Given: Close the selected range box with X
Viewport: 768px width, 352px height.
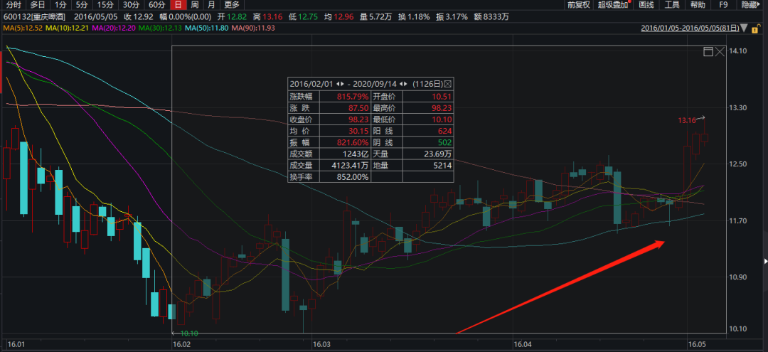Looking at the screenshot, I should tap(720, 52).
